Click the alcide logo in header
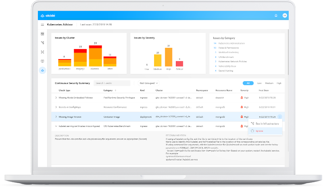The height and width of the screenshot is (188, 323). (48, 16)
